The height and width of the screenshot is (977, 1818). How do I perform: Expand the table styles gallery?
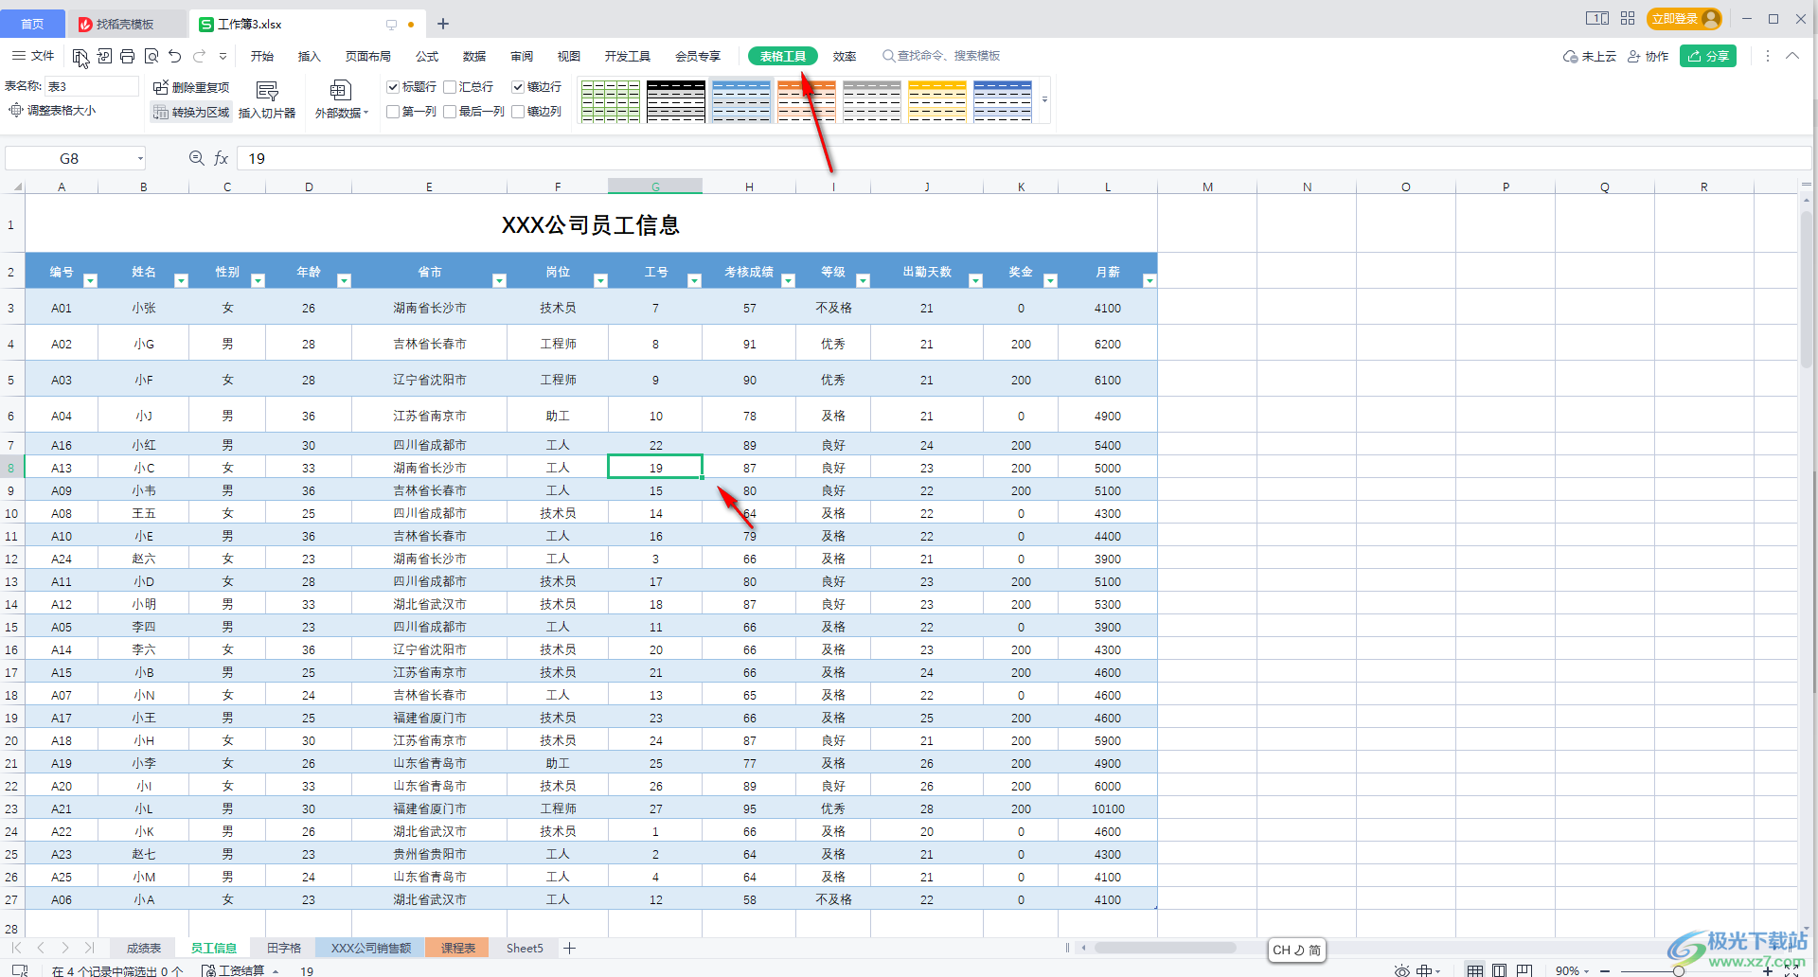point(1044,99)
